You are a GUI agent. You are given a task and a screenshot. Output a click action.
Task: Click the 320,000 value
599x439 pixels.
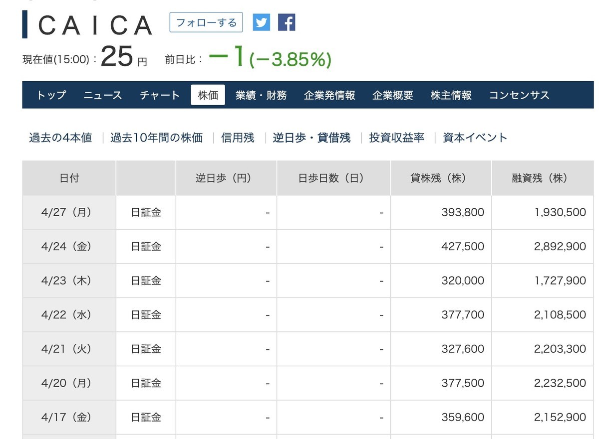click(x=463, y=281)
